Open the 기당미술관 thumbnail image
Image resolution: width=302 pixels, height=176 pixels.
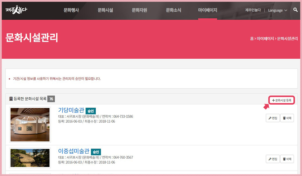point(30,125)
